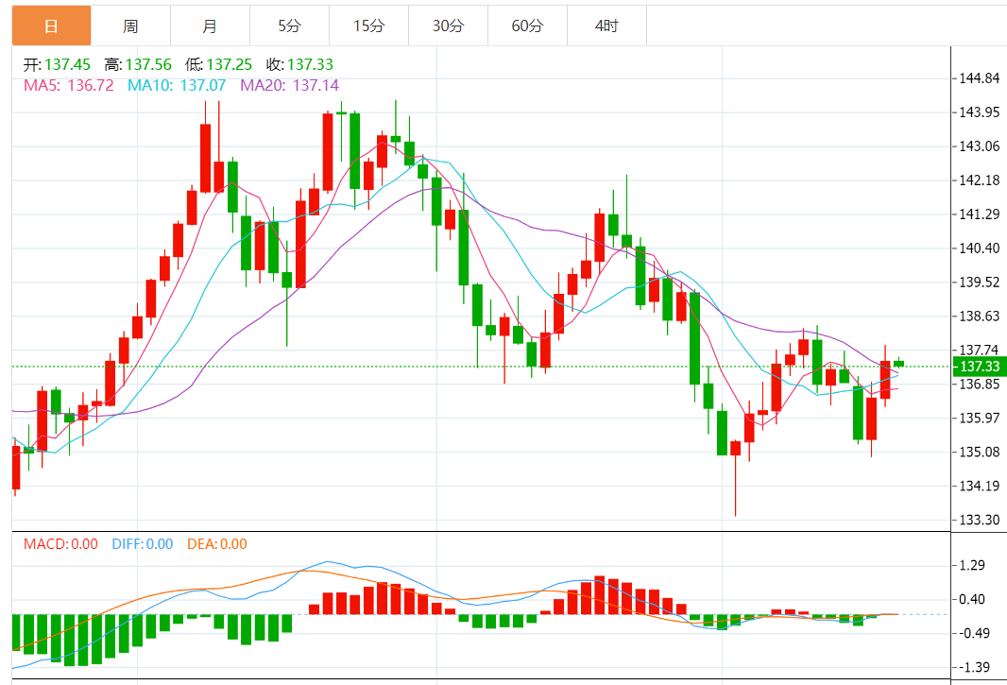
Task: Select the 日 daily chart tab
Action: (51, 26)
